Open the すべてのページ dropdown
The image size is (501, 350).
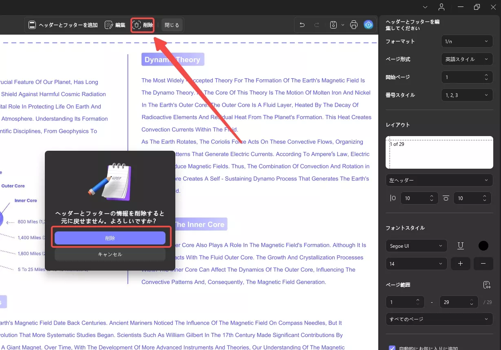click(439, 319)
